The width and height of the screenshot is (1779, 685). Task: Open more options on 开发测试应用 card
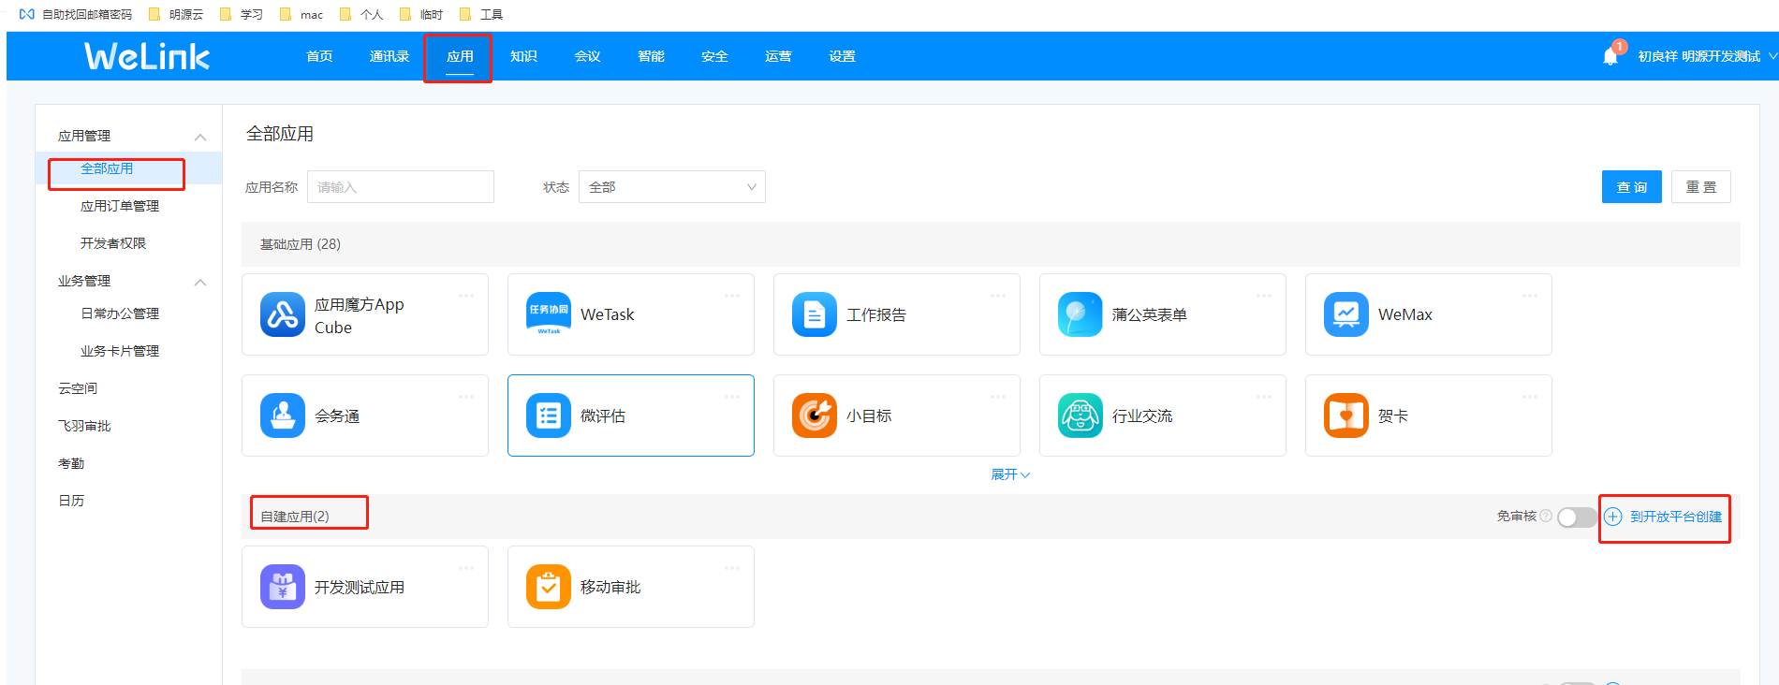[466, 568]
